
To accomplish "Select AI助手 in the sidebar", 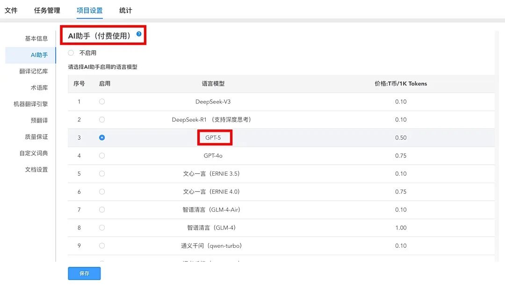I will point(39,55).
